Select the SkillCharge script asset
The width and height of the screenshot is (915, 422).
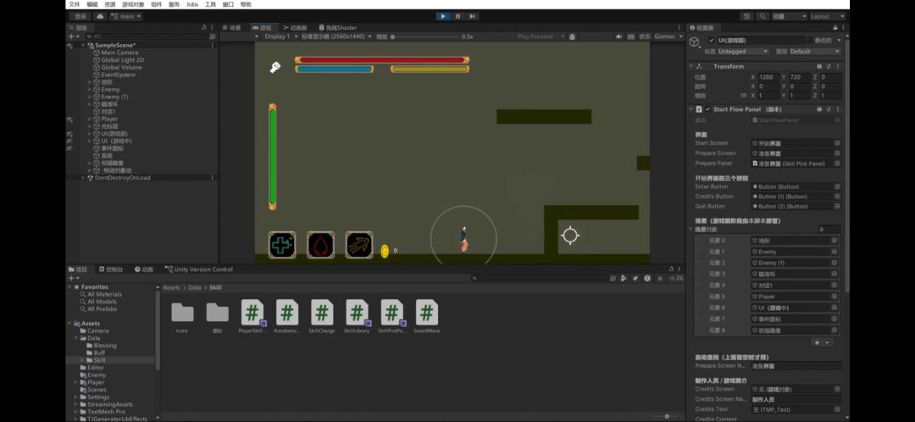point(322,317)
